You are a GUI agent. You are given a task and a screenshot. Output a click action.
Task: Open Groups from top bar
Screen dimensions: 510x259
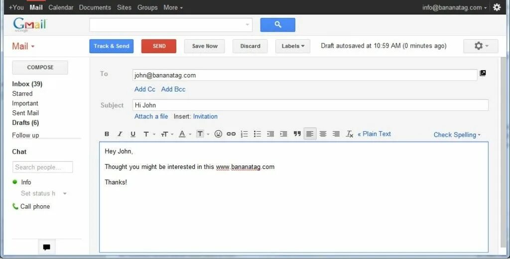[147, 7]
